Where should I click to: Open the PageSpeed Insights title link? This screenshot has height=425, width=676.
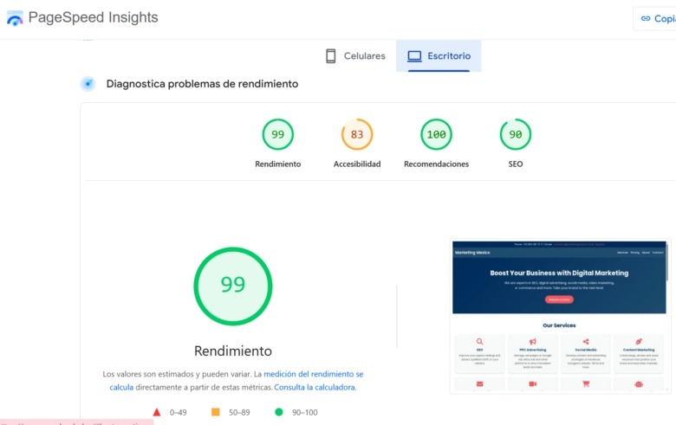[x=93, y=17]
